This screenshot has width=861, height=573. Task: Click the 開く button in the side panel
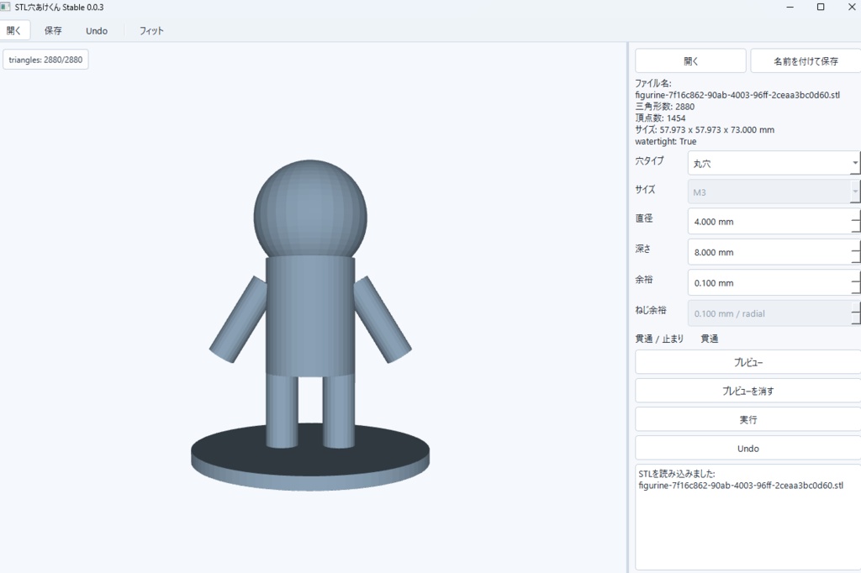[x=691, y=61]
